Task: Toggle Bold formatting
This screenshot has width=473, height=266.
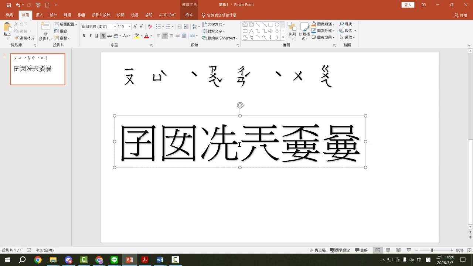Action: pos(84,36)
